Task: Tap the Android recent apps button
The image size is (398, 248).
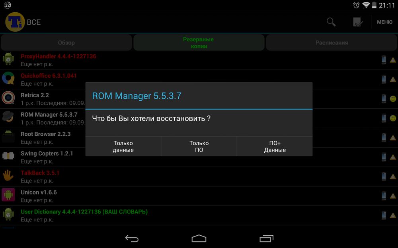Action: pyautogui.click(x=266, y=238)
